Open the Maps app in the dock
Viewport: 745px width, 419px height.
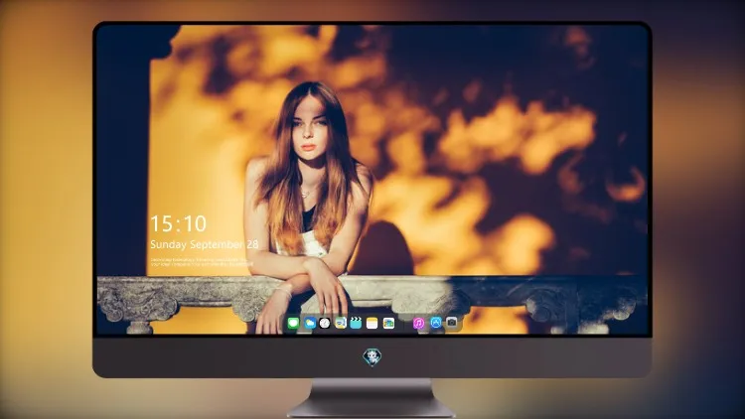click(341, 324)
